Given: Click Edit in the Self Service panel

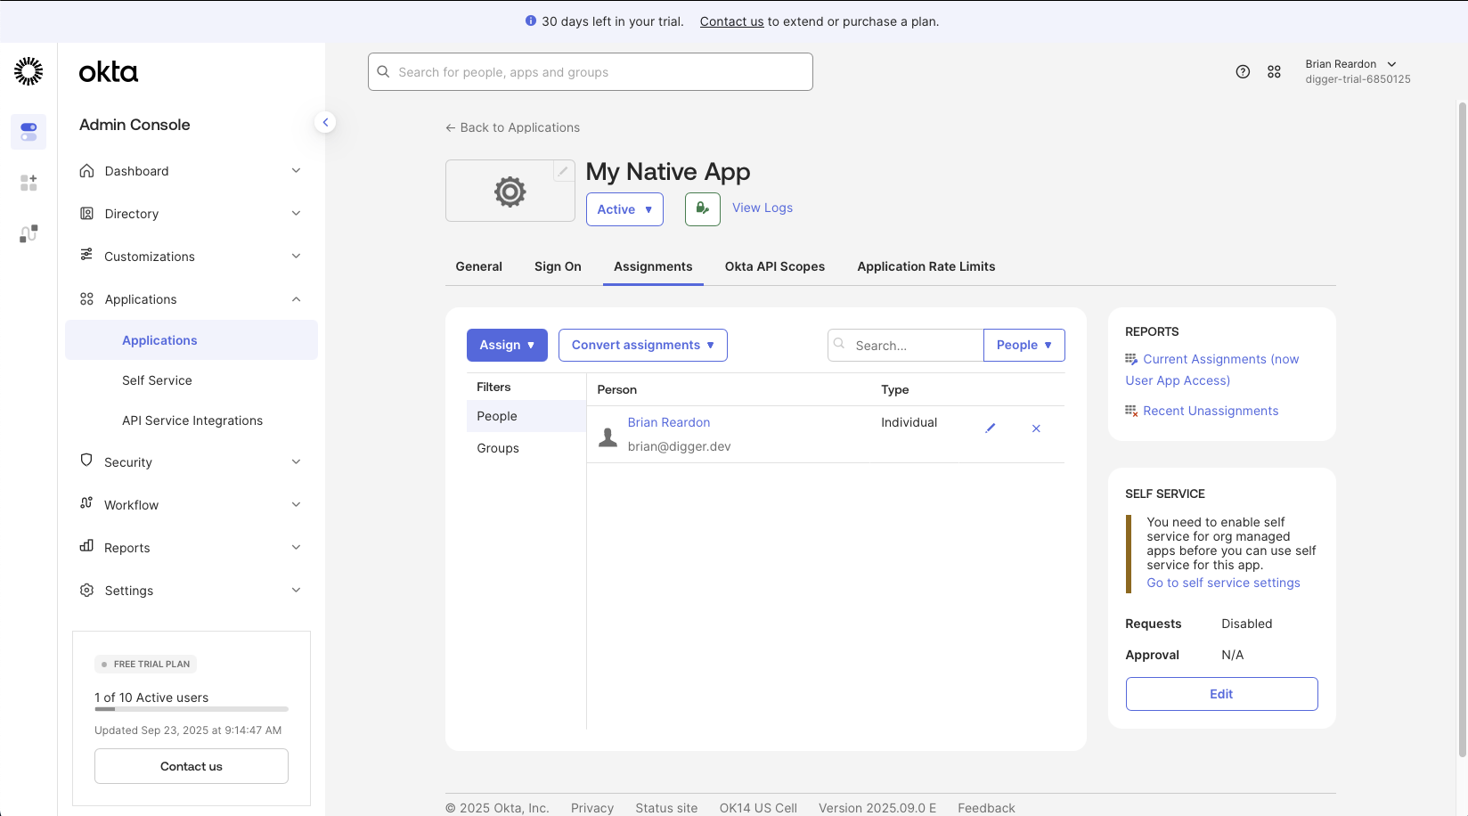Looking at the screenshot, I should click(x=1221, y=694).
